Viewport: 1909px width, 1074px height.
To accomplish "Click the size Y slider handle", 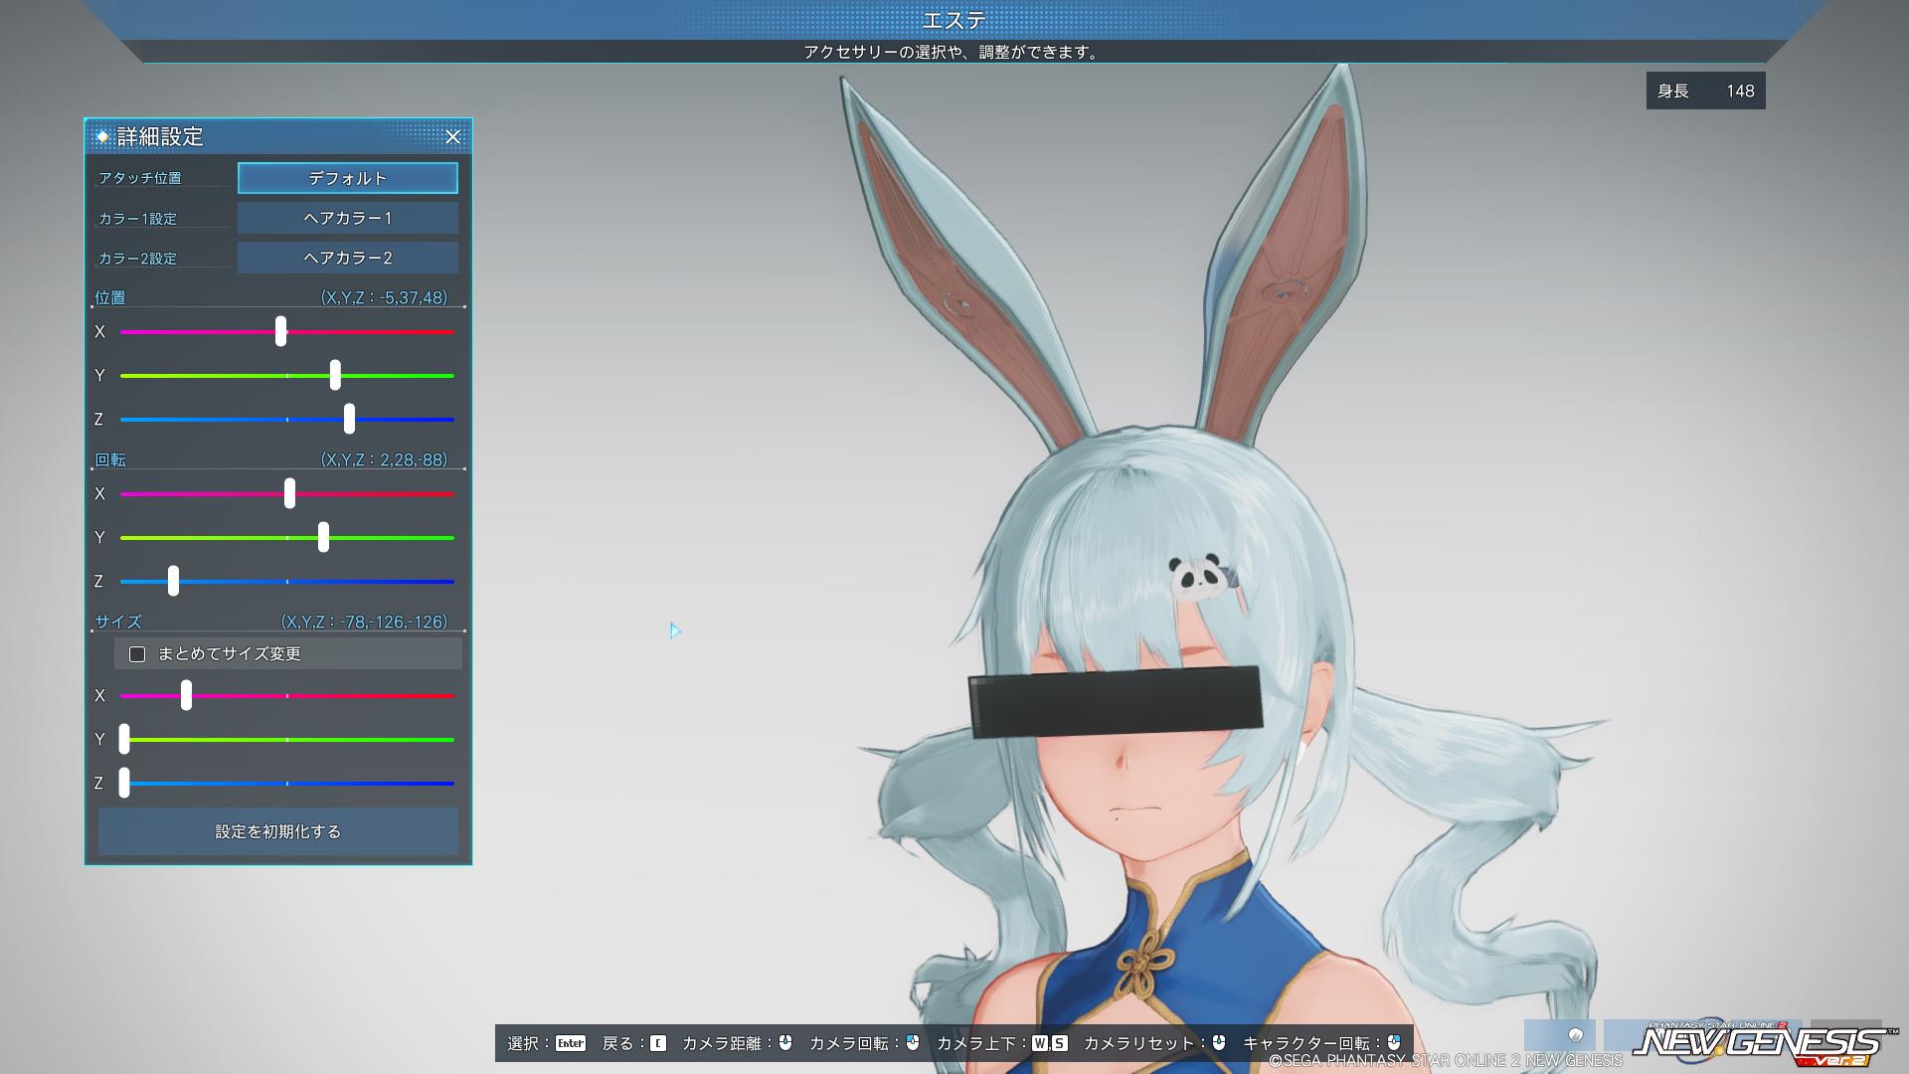I will (x=124, y=739).
